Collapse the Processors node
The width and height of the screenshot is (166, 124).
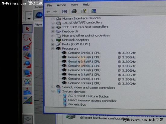(x=53, y=49)
